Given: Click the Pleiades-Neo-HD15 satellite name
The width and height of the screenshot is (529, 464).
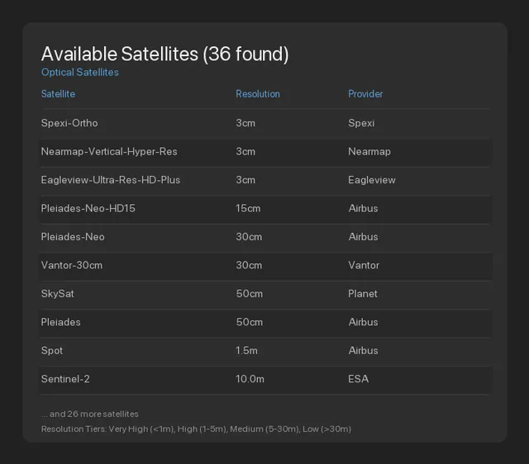Looking at the screenshot, I should 88,208.
